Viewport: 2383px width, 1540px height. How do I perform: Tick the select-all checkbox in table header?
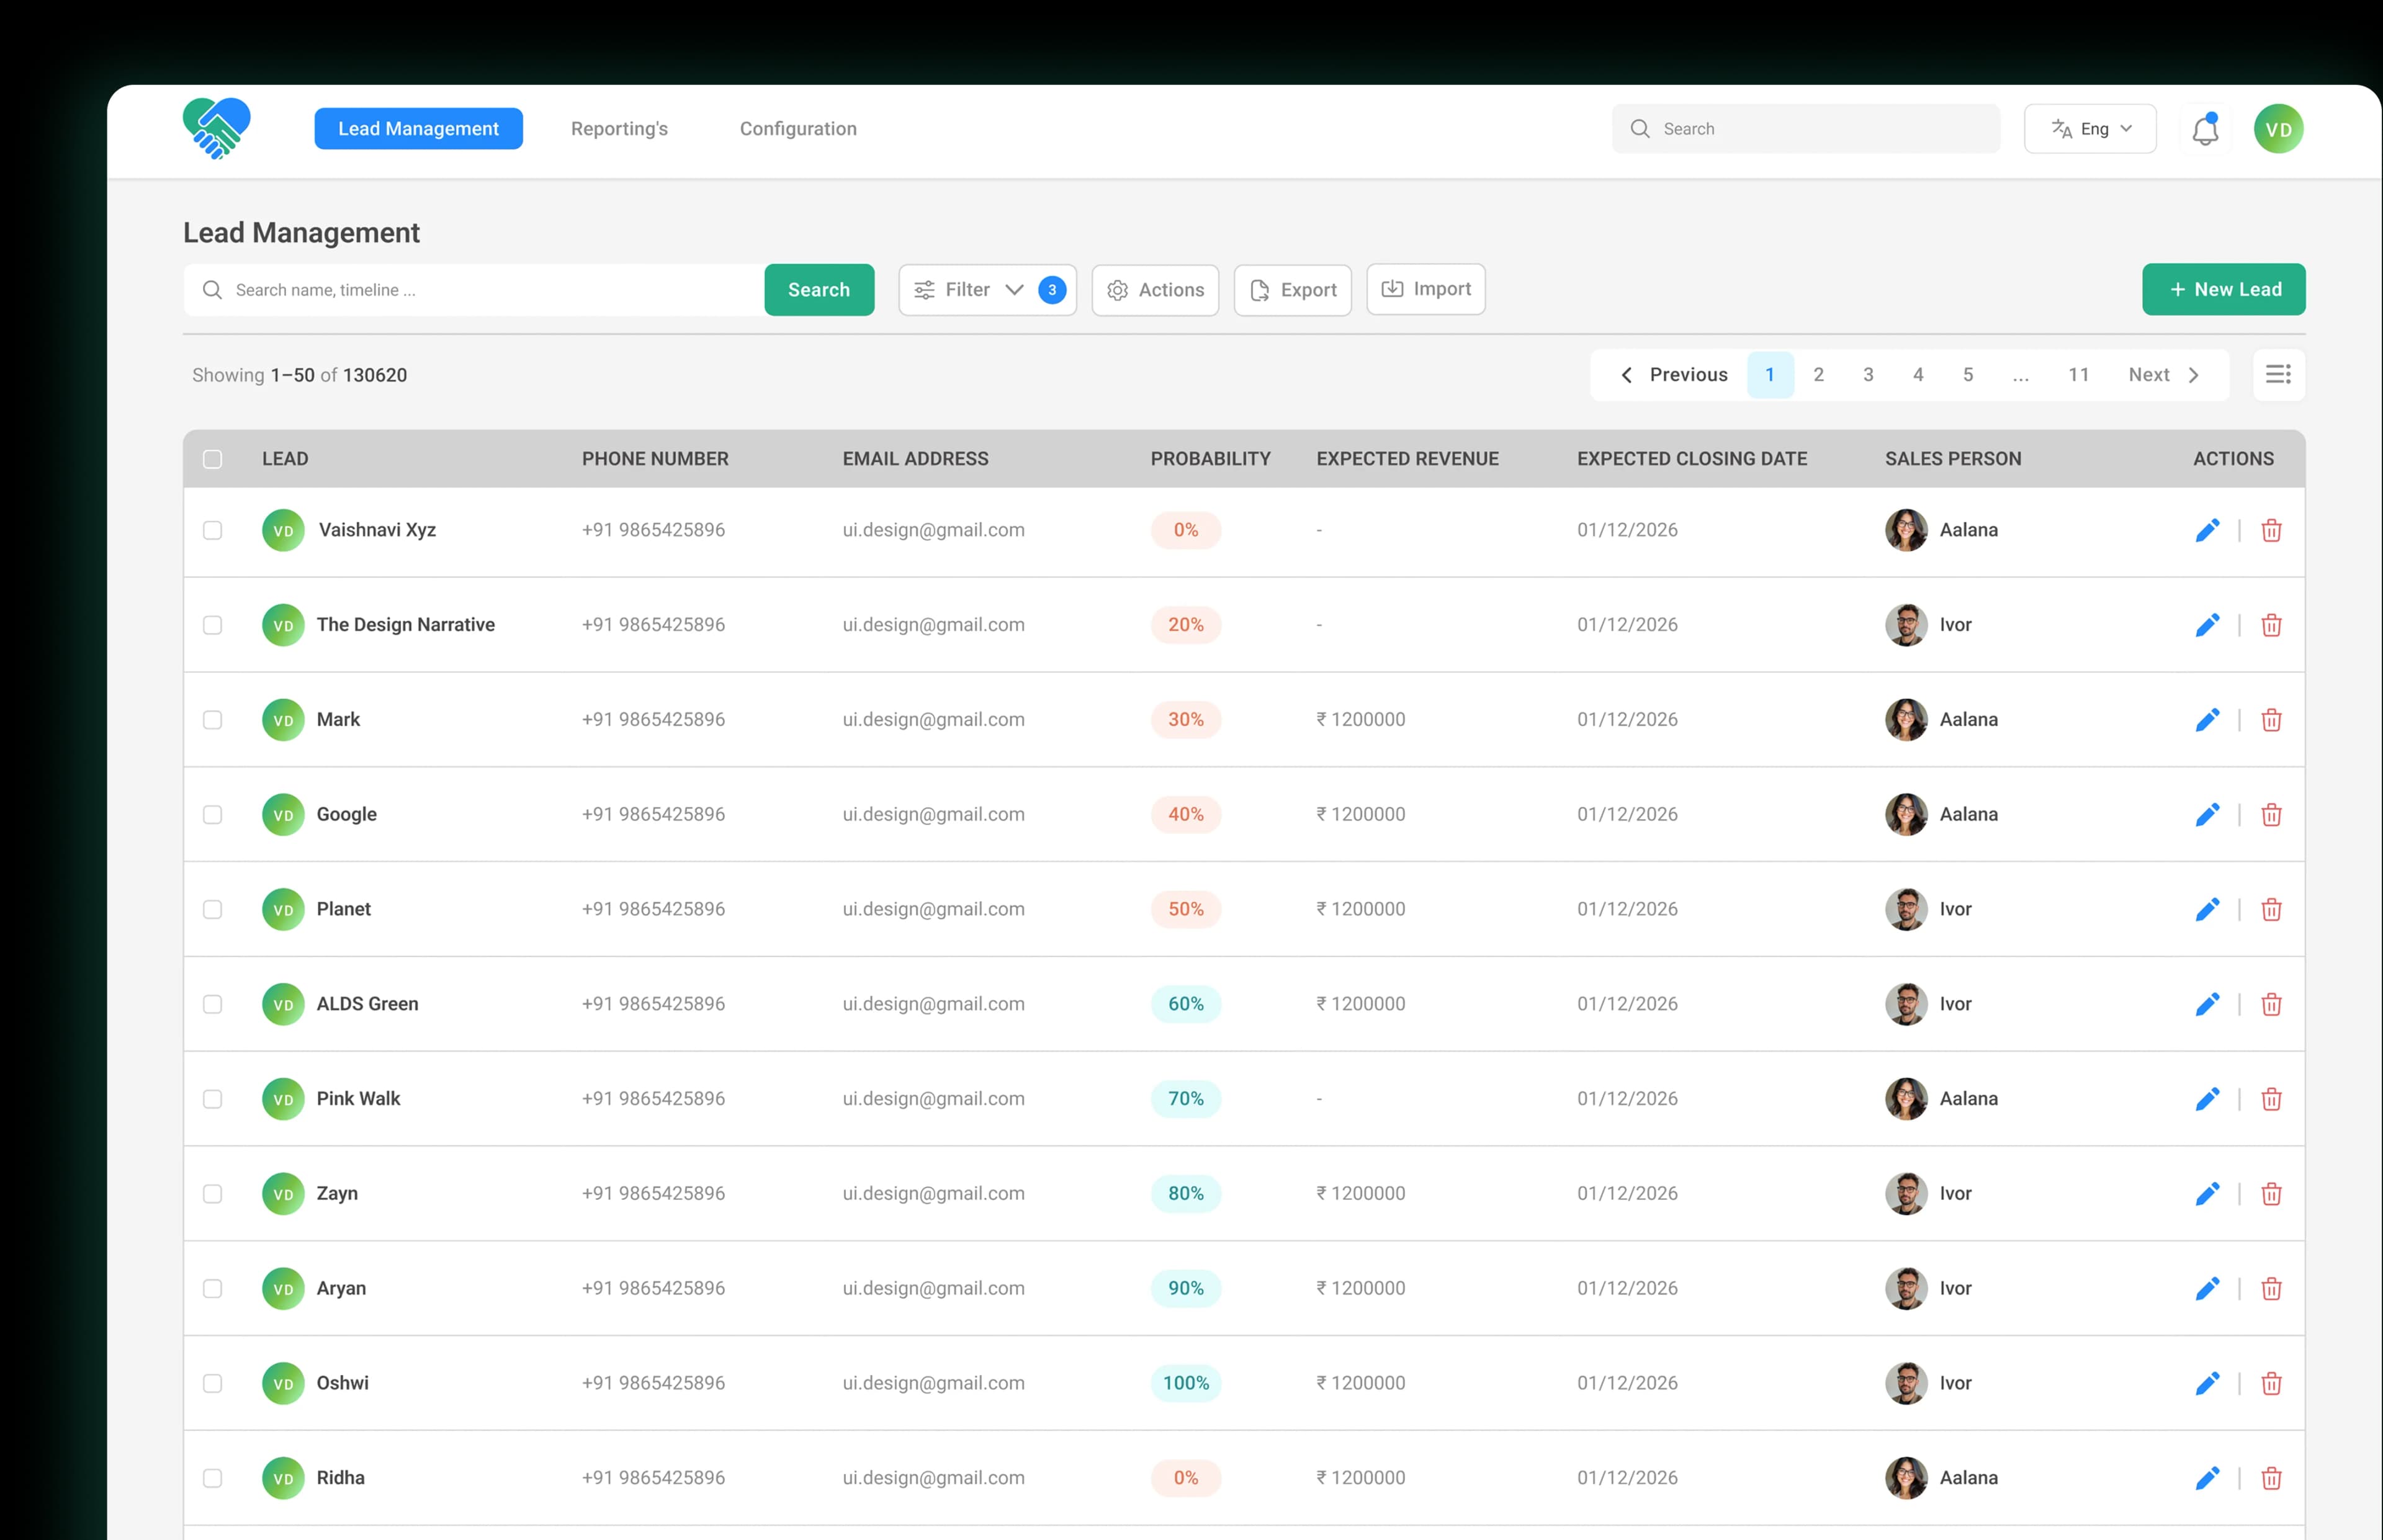(212, 459)
